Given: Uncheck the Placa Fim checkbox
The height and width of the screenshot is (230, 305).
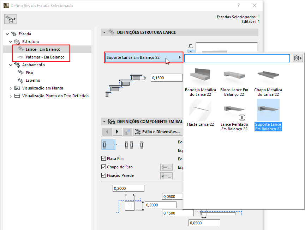Looking at the screenshot, I should click(x=103, y=158).
